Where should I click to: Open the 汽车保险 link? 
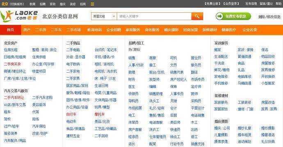pyautogui.click(x=39, y=126)
